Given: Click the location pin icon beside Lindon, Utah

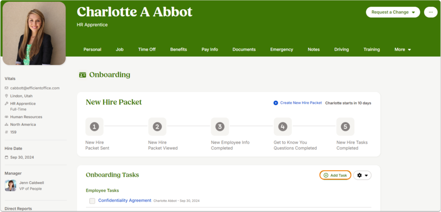Looking at the screenshot, I should tap(7, 96).
